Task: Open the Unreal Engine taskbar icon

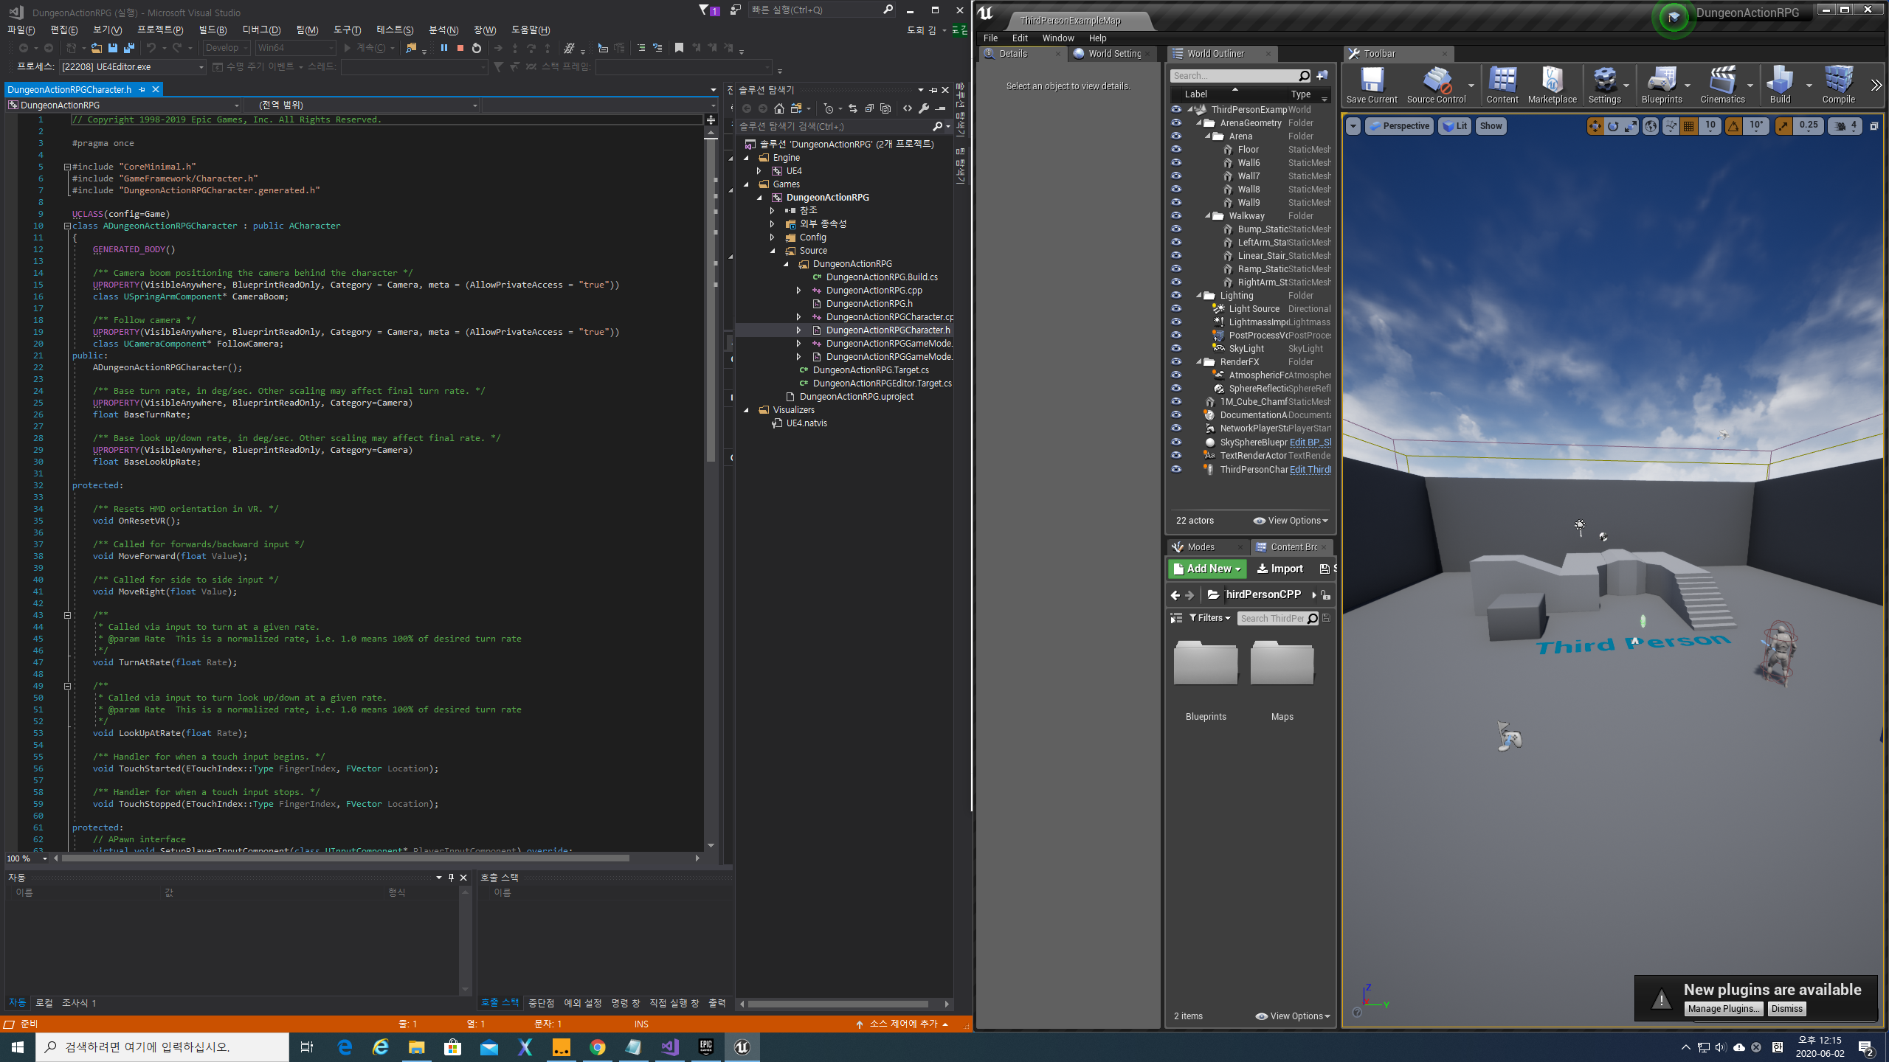Action: tap(742, 1047)
